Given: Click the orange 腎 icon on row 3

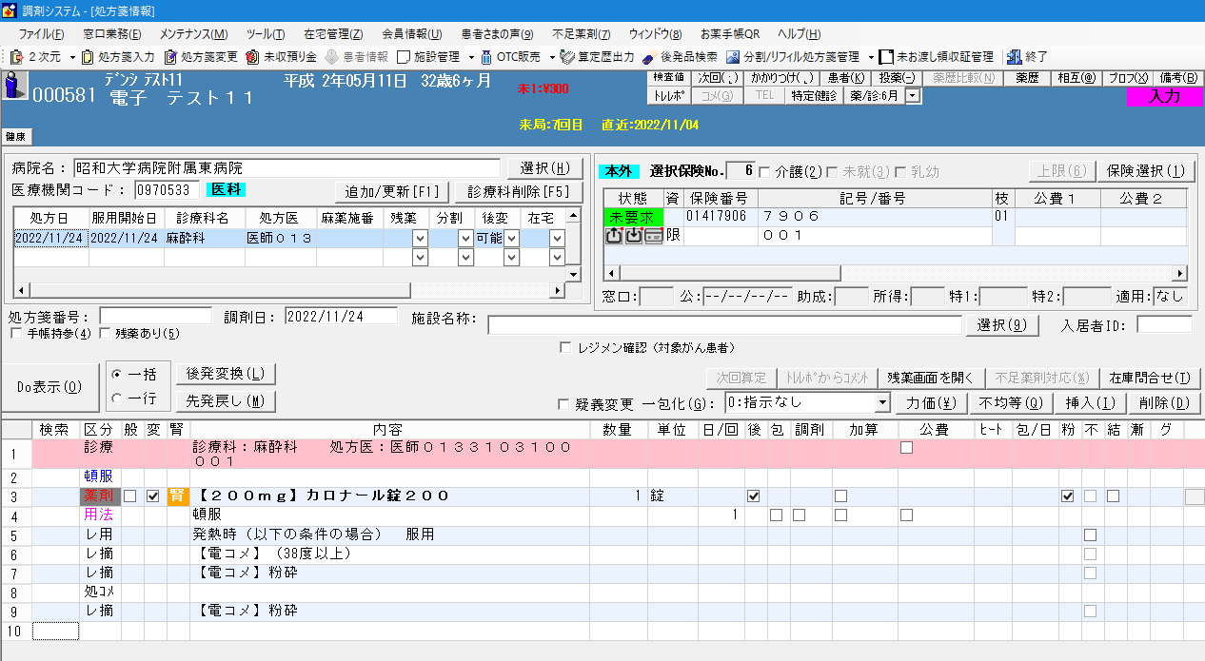Looking at the screenshot, I should coord(177,496).
